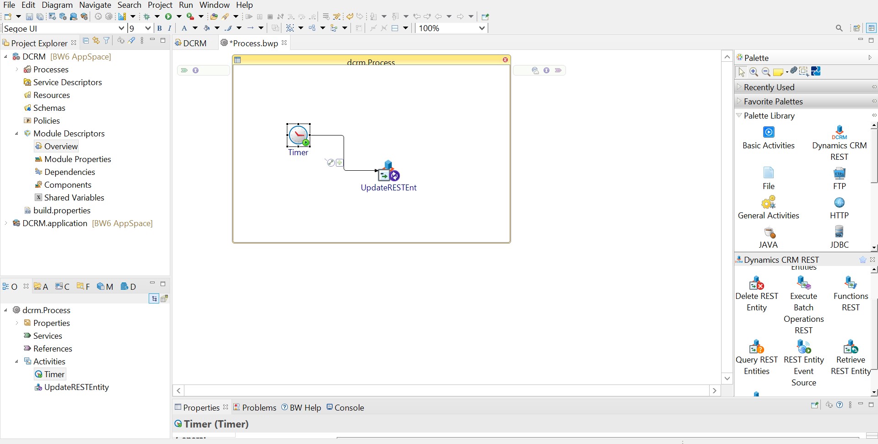The width and height of the screenshot is (878, 444).
Task: Click the Zoom In tool in Palette
Action: (x=754, y=72)
